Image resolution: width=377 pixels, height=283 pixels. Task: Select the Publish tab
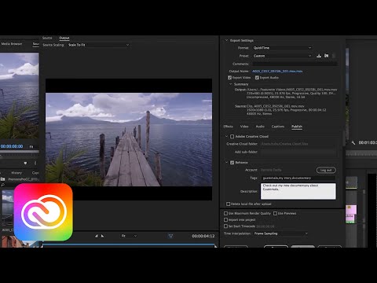[x=297, y=127]
